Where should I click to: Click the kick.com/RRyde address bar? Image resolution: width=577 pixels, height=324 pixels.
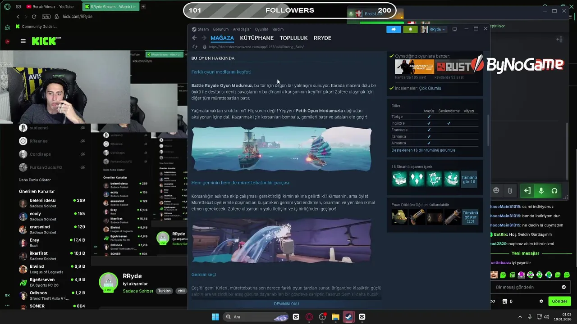click(x=78, y=17)
